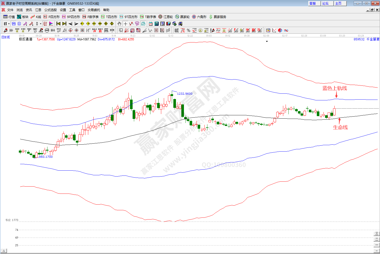Open the 交易委托 menu
The height and width of the screenshot is (254, 380).
pos(94,10)
